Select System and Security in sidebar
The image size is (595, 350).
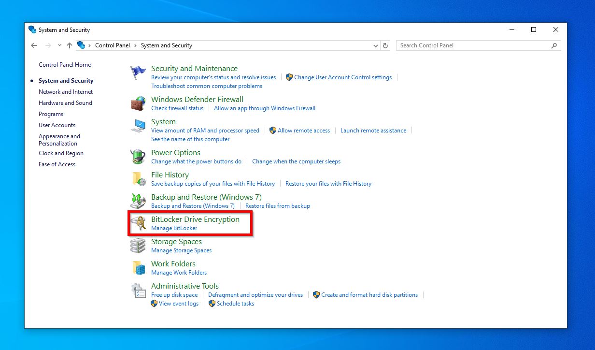(66, 81)
